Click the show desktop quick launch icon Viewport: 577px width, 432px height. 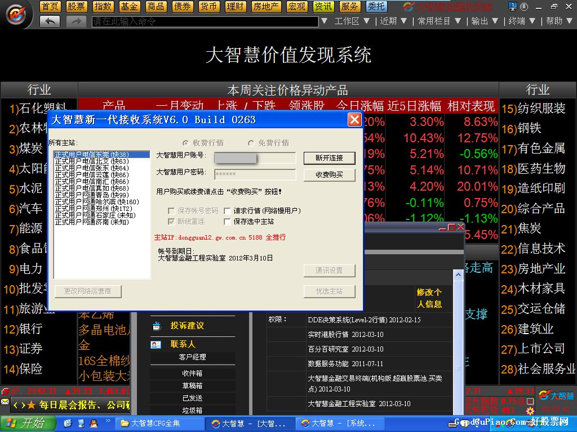(x=81, y=424)
